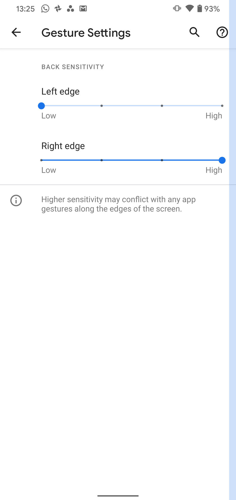The image size is (236, 500).
Task: Open the search function
Action: 194,32
